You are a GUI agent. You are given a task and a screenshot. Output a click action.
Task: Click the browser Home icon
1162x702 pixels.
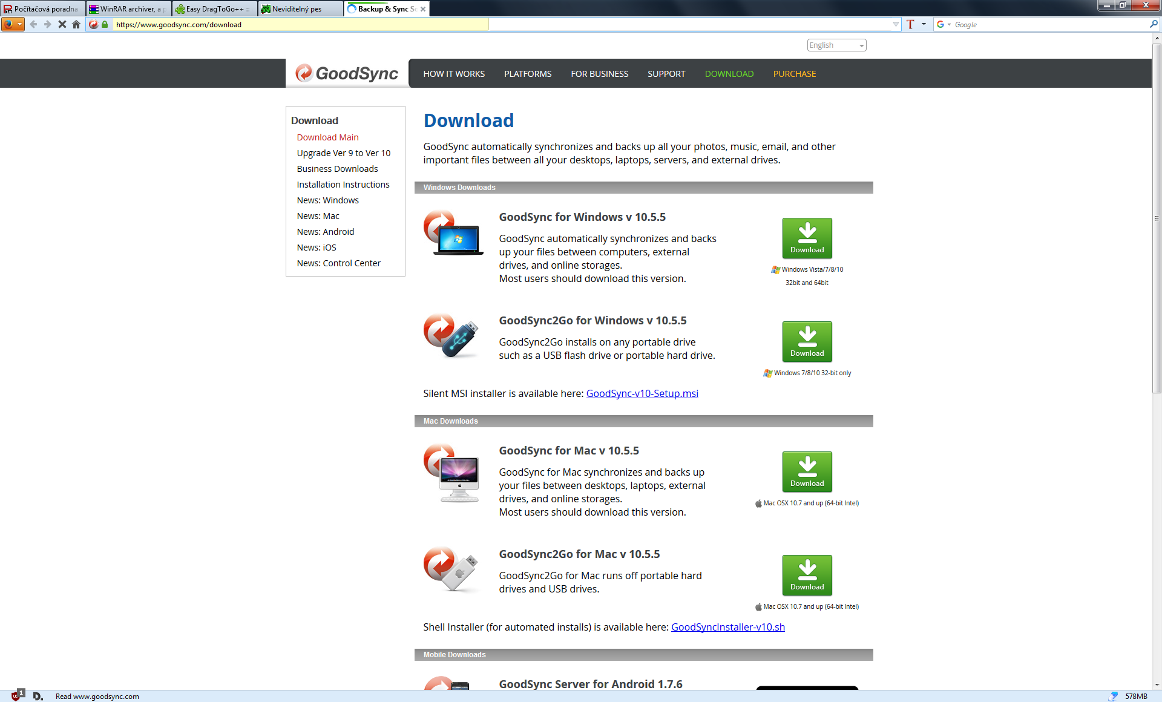pos(76,25)
